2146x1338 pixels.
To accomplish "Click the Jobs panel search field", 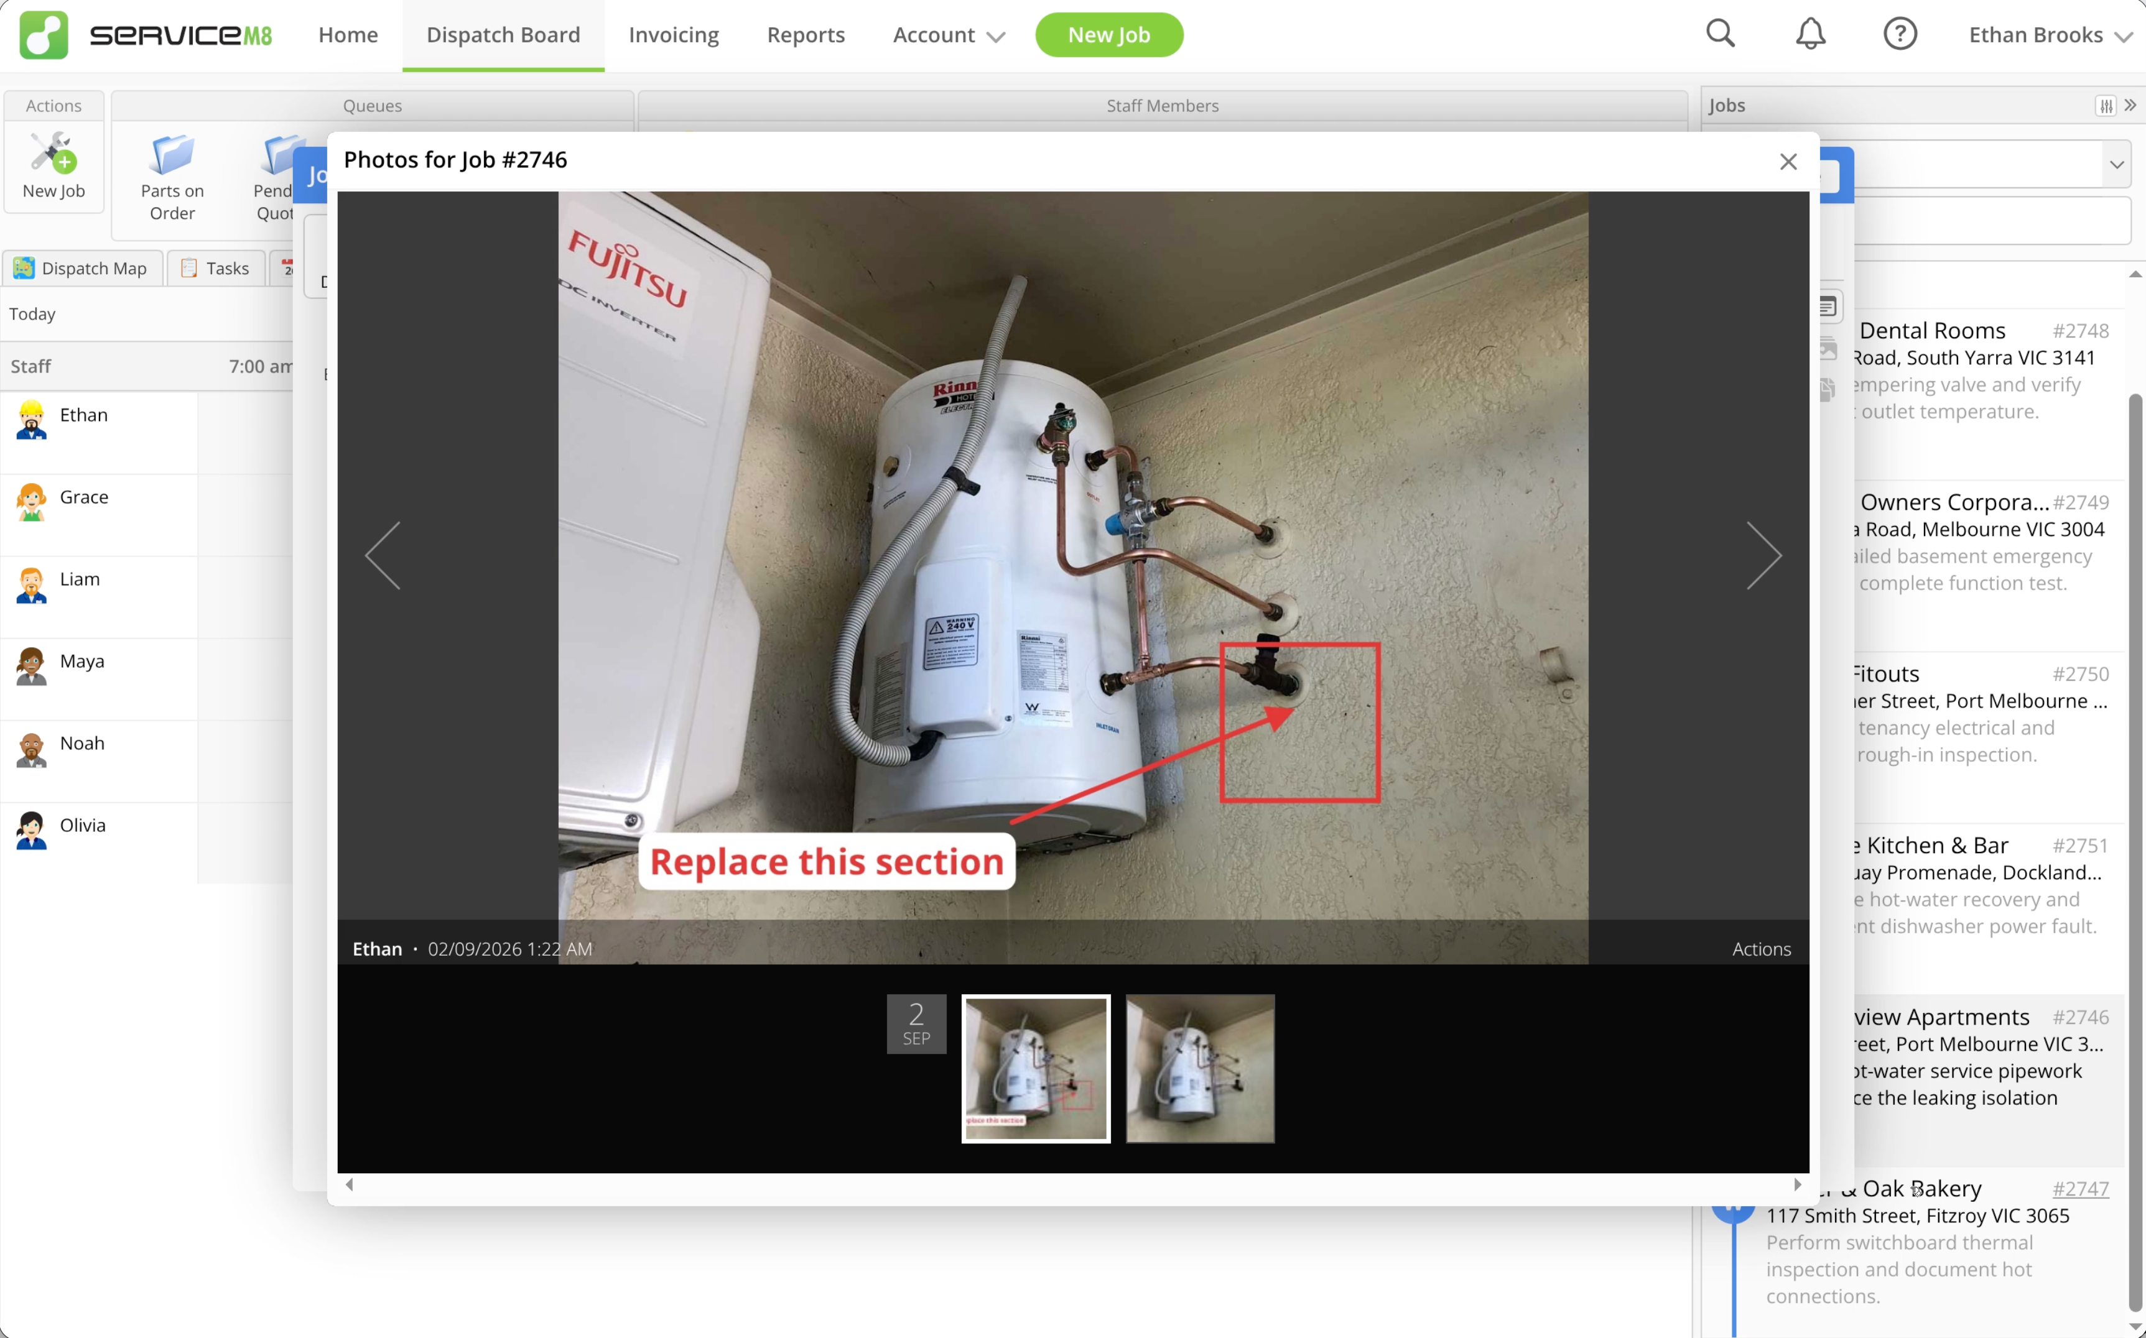I will coord(1992,220).
